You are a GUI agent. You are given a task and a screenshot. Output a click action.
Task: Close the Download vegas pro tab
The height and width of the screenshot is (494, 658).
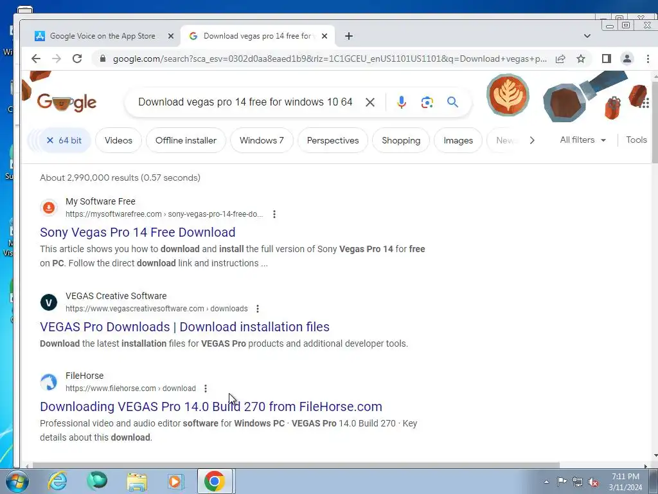[325, 36]
